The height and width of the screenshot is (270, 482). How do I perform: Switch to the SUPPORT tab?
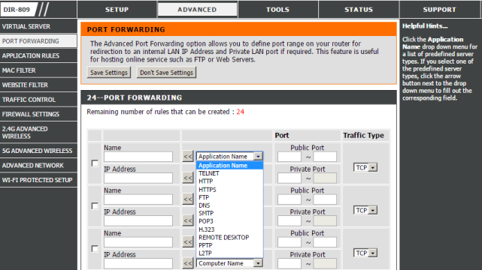click(x=440, y=10)
